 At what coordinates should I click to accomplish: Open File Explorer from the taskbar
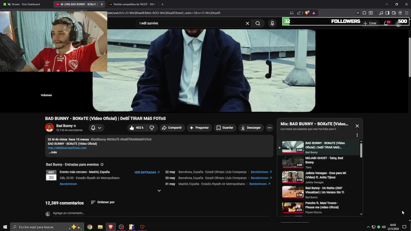[x=100, y=227]
